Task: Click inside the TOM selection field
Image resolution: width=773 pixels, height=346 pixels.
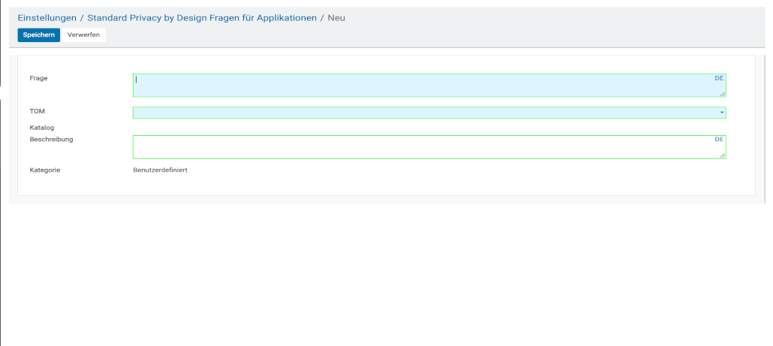Action: click(x=420, y=113)
